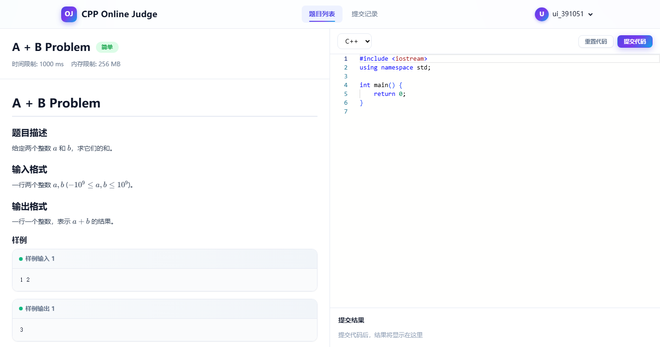The height and width of the screenshot is (347, 660).
Task: Open the C++ language dropdown
Action: pyautogui.click(x=355, y=41)
